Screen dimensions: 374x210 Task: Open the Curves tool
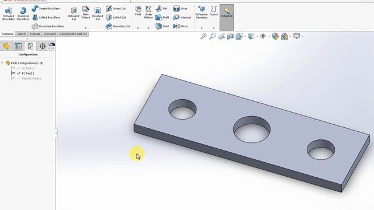click(x=214, y=11)
